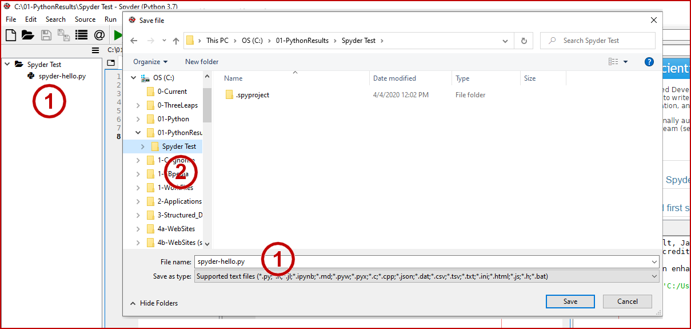The width and height of the screenshot is (691, 329).
Task: Open the Source menu in Spyder
Action: 85,19
